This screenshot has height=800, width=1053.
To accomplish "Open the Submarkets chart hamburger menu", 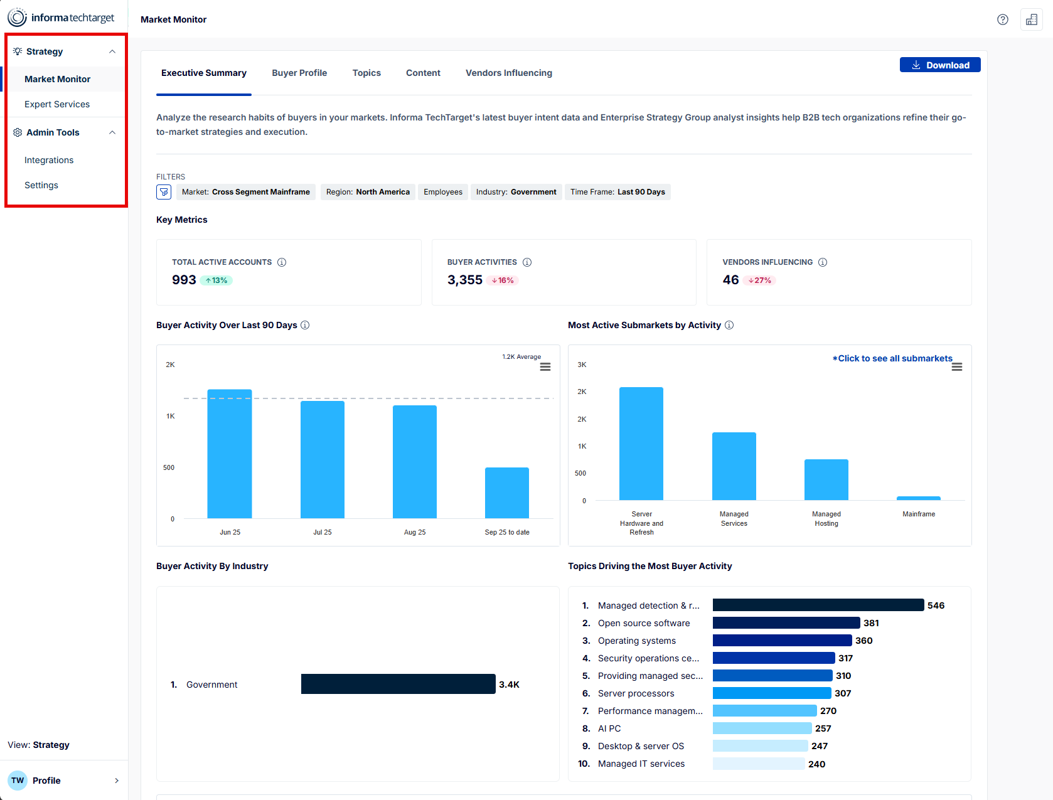I will pos(957,367).
